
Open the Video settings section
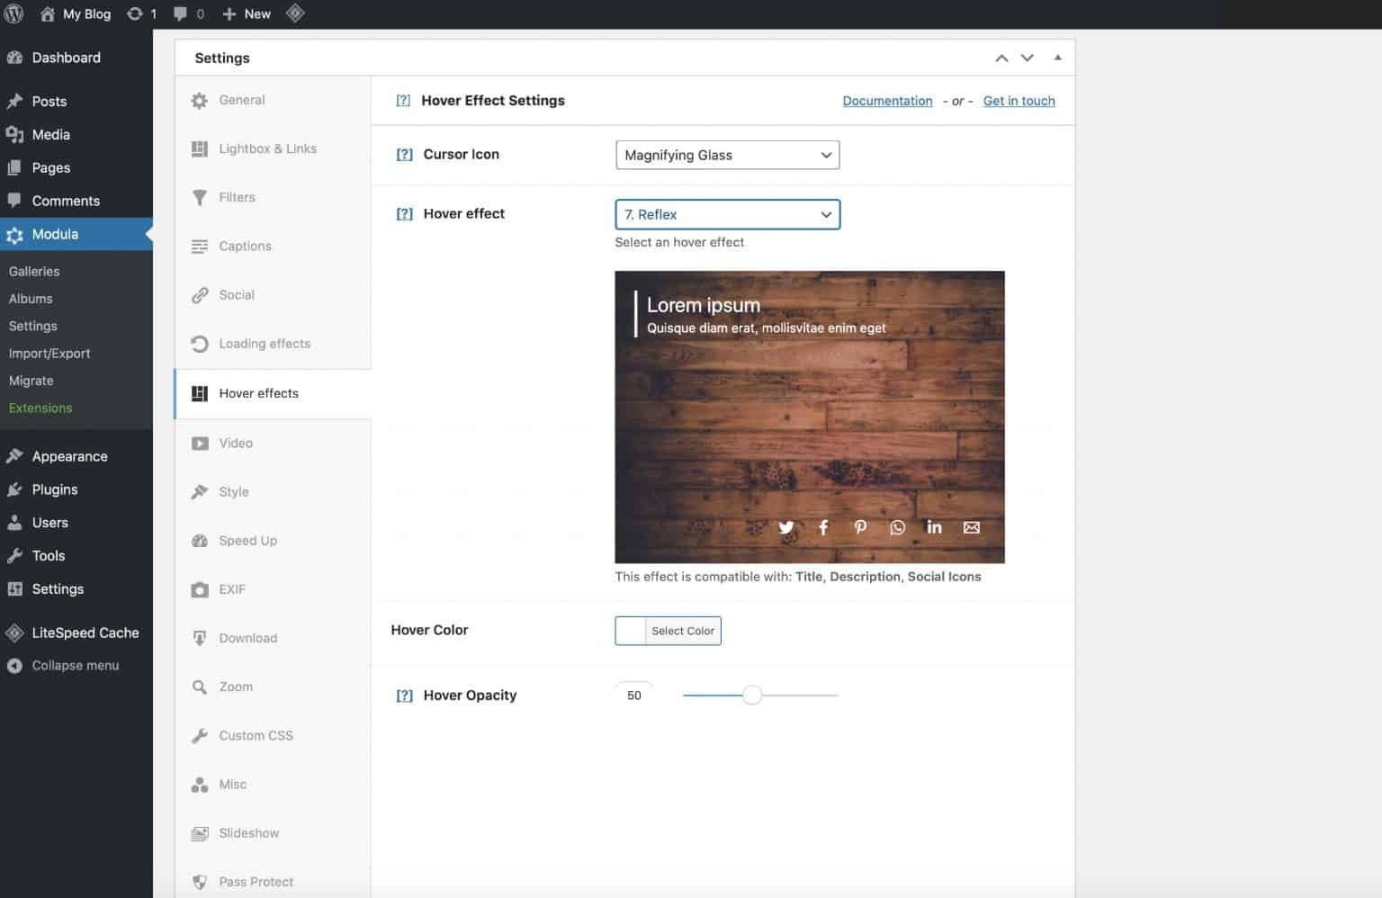[235, 443]
